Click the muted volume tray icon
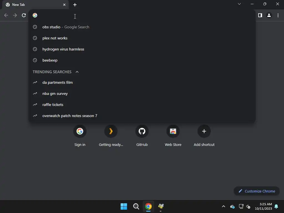This screenshot has height=213, width=284. tap(248, 206)
